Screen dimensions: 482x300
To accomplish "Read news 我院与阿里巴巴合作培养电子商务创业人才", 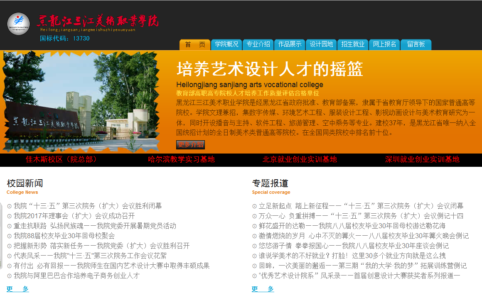I will coord(76,276).
